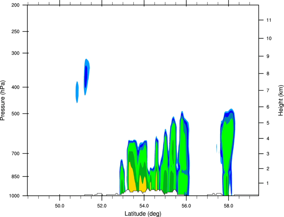Click the 400 pressure tick label

15,87
